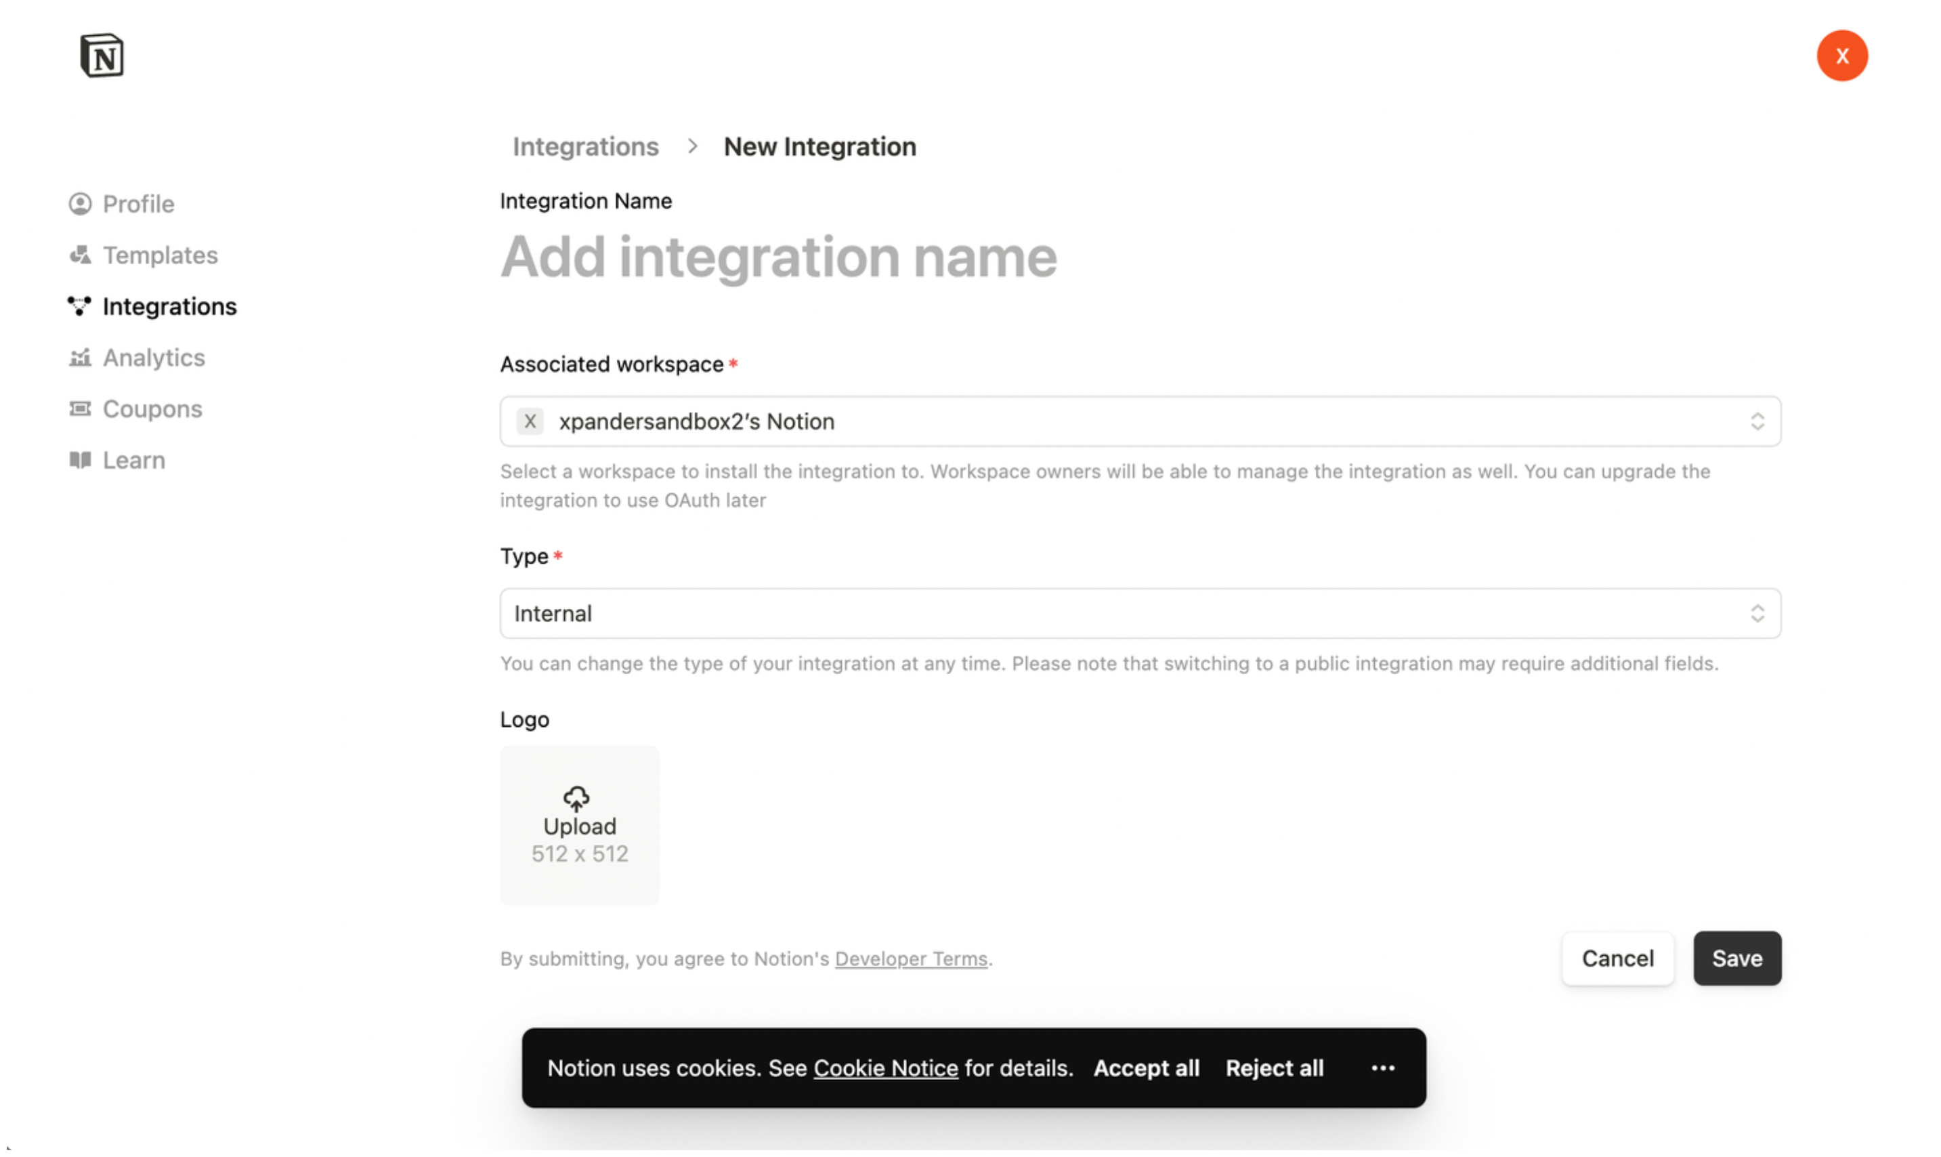Image resolution: width=1941 pixels, height=1157 pixels.
Task: Navigate back via Integrations breadcrumb
Action: (x=585, y=146)
